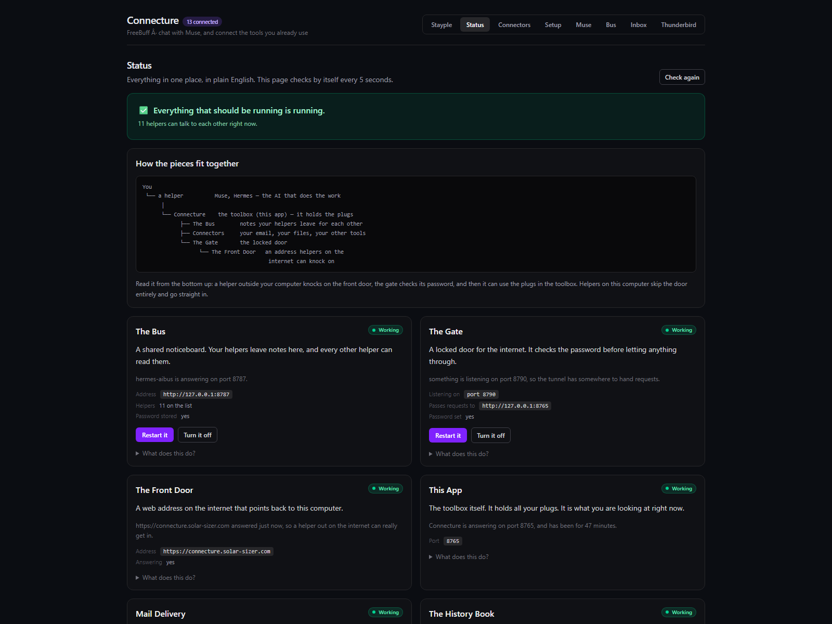The height and width of the screenshot is (624, 832).
Task: Open the Bus tab
Action: [611, 25]
